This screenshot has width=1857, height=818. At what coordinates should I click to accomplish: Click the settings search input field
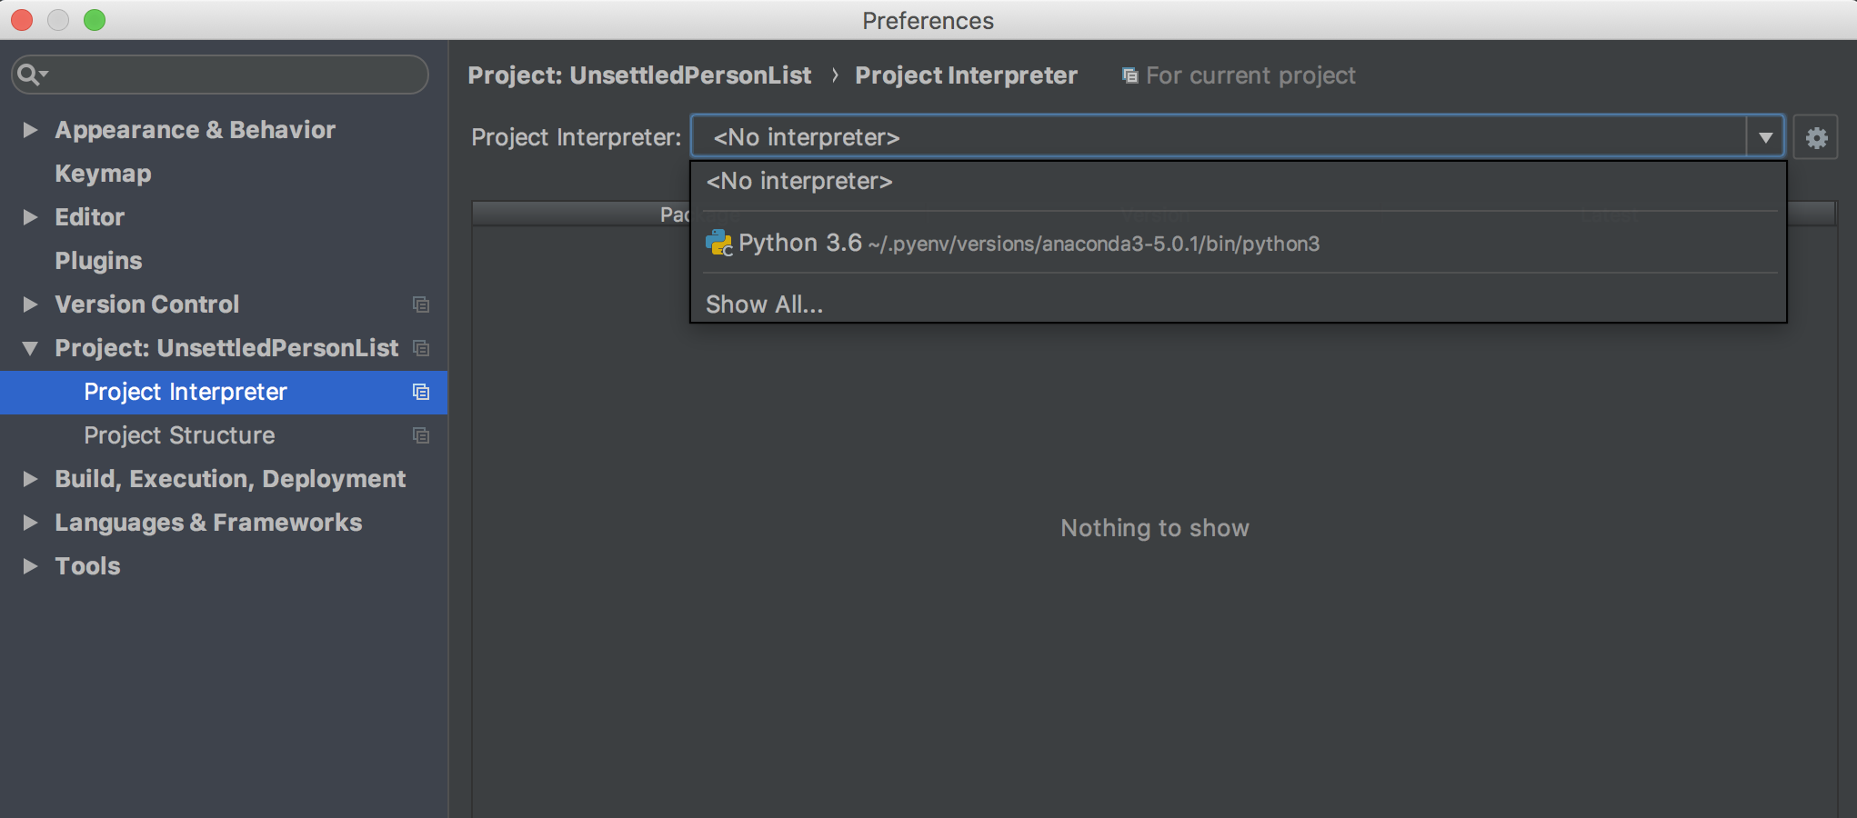(x=220, y=75)
